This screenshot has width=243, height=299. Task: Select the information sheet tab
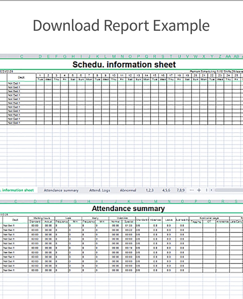tap(18, 190)
